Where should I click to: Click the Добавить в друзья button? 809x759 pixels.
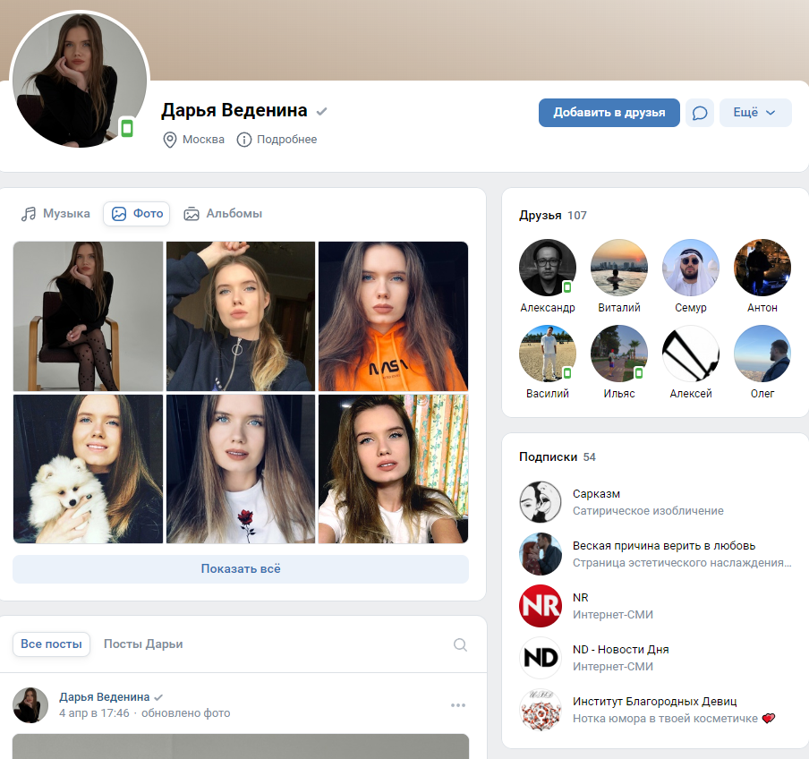609,113
